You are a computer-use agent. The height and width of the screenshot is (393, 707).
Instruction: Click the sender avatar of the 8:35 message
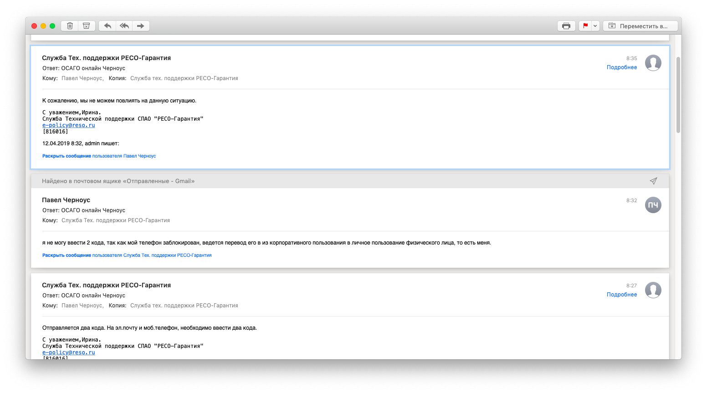pyautogui.click(x=653, y=63)
